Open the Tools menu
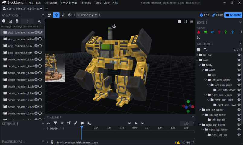 [x=97, y=3]
